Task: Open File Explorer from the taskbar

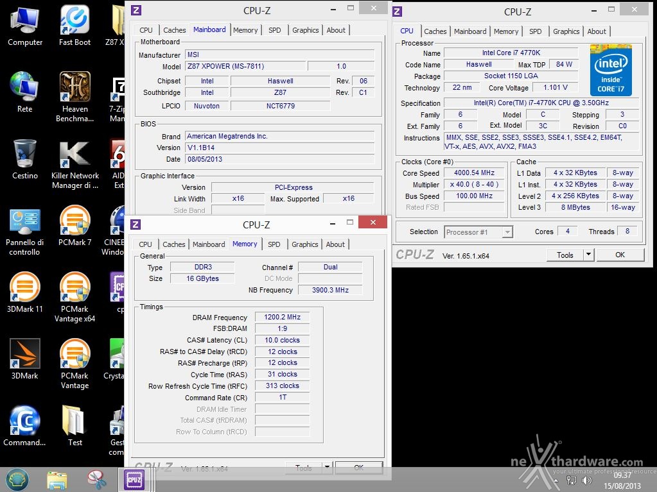Action: click(57, 480)
